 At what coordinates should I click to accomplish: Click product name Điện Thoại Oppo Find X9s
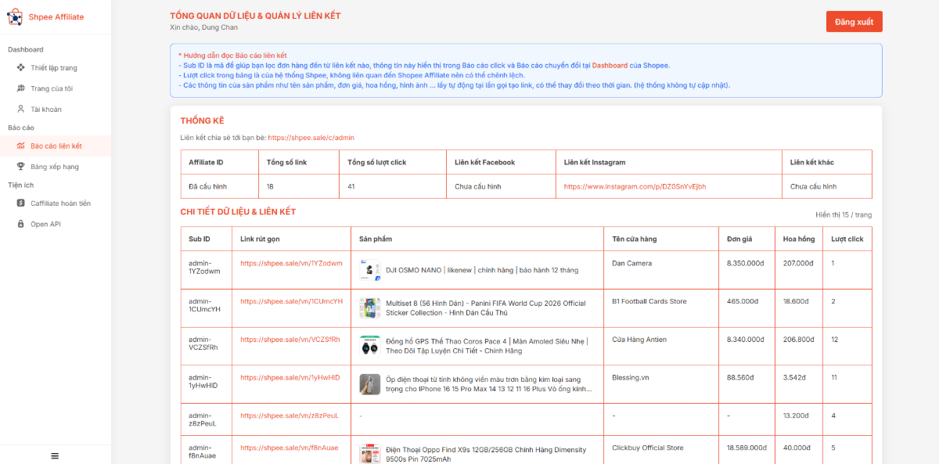click(486, 455)
